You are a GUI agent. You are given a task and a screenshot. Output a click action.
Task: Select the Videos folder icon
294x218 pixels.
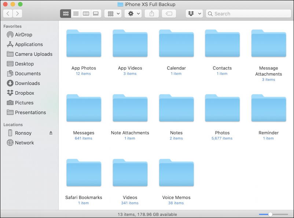[x=130, y=173]
